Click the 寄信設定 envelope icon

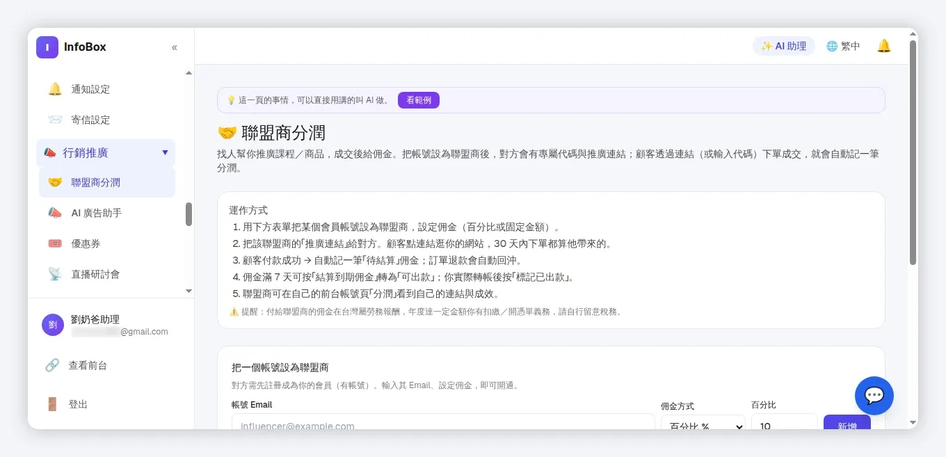click(x=55, y=120)
